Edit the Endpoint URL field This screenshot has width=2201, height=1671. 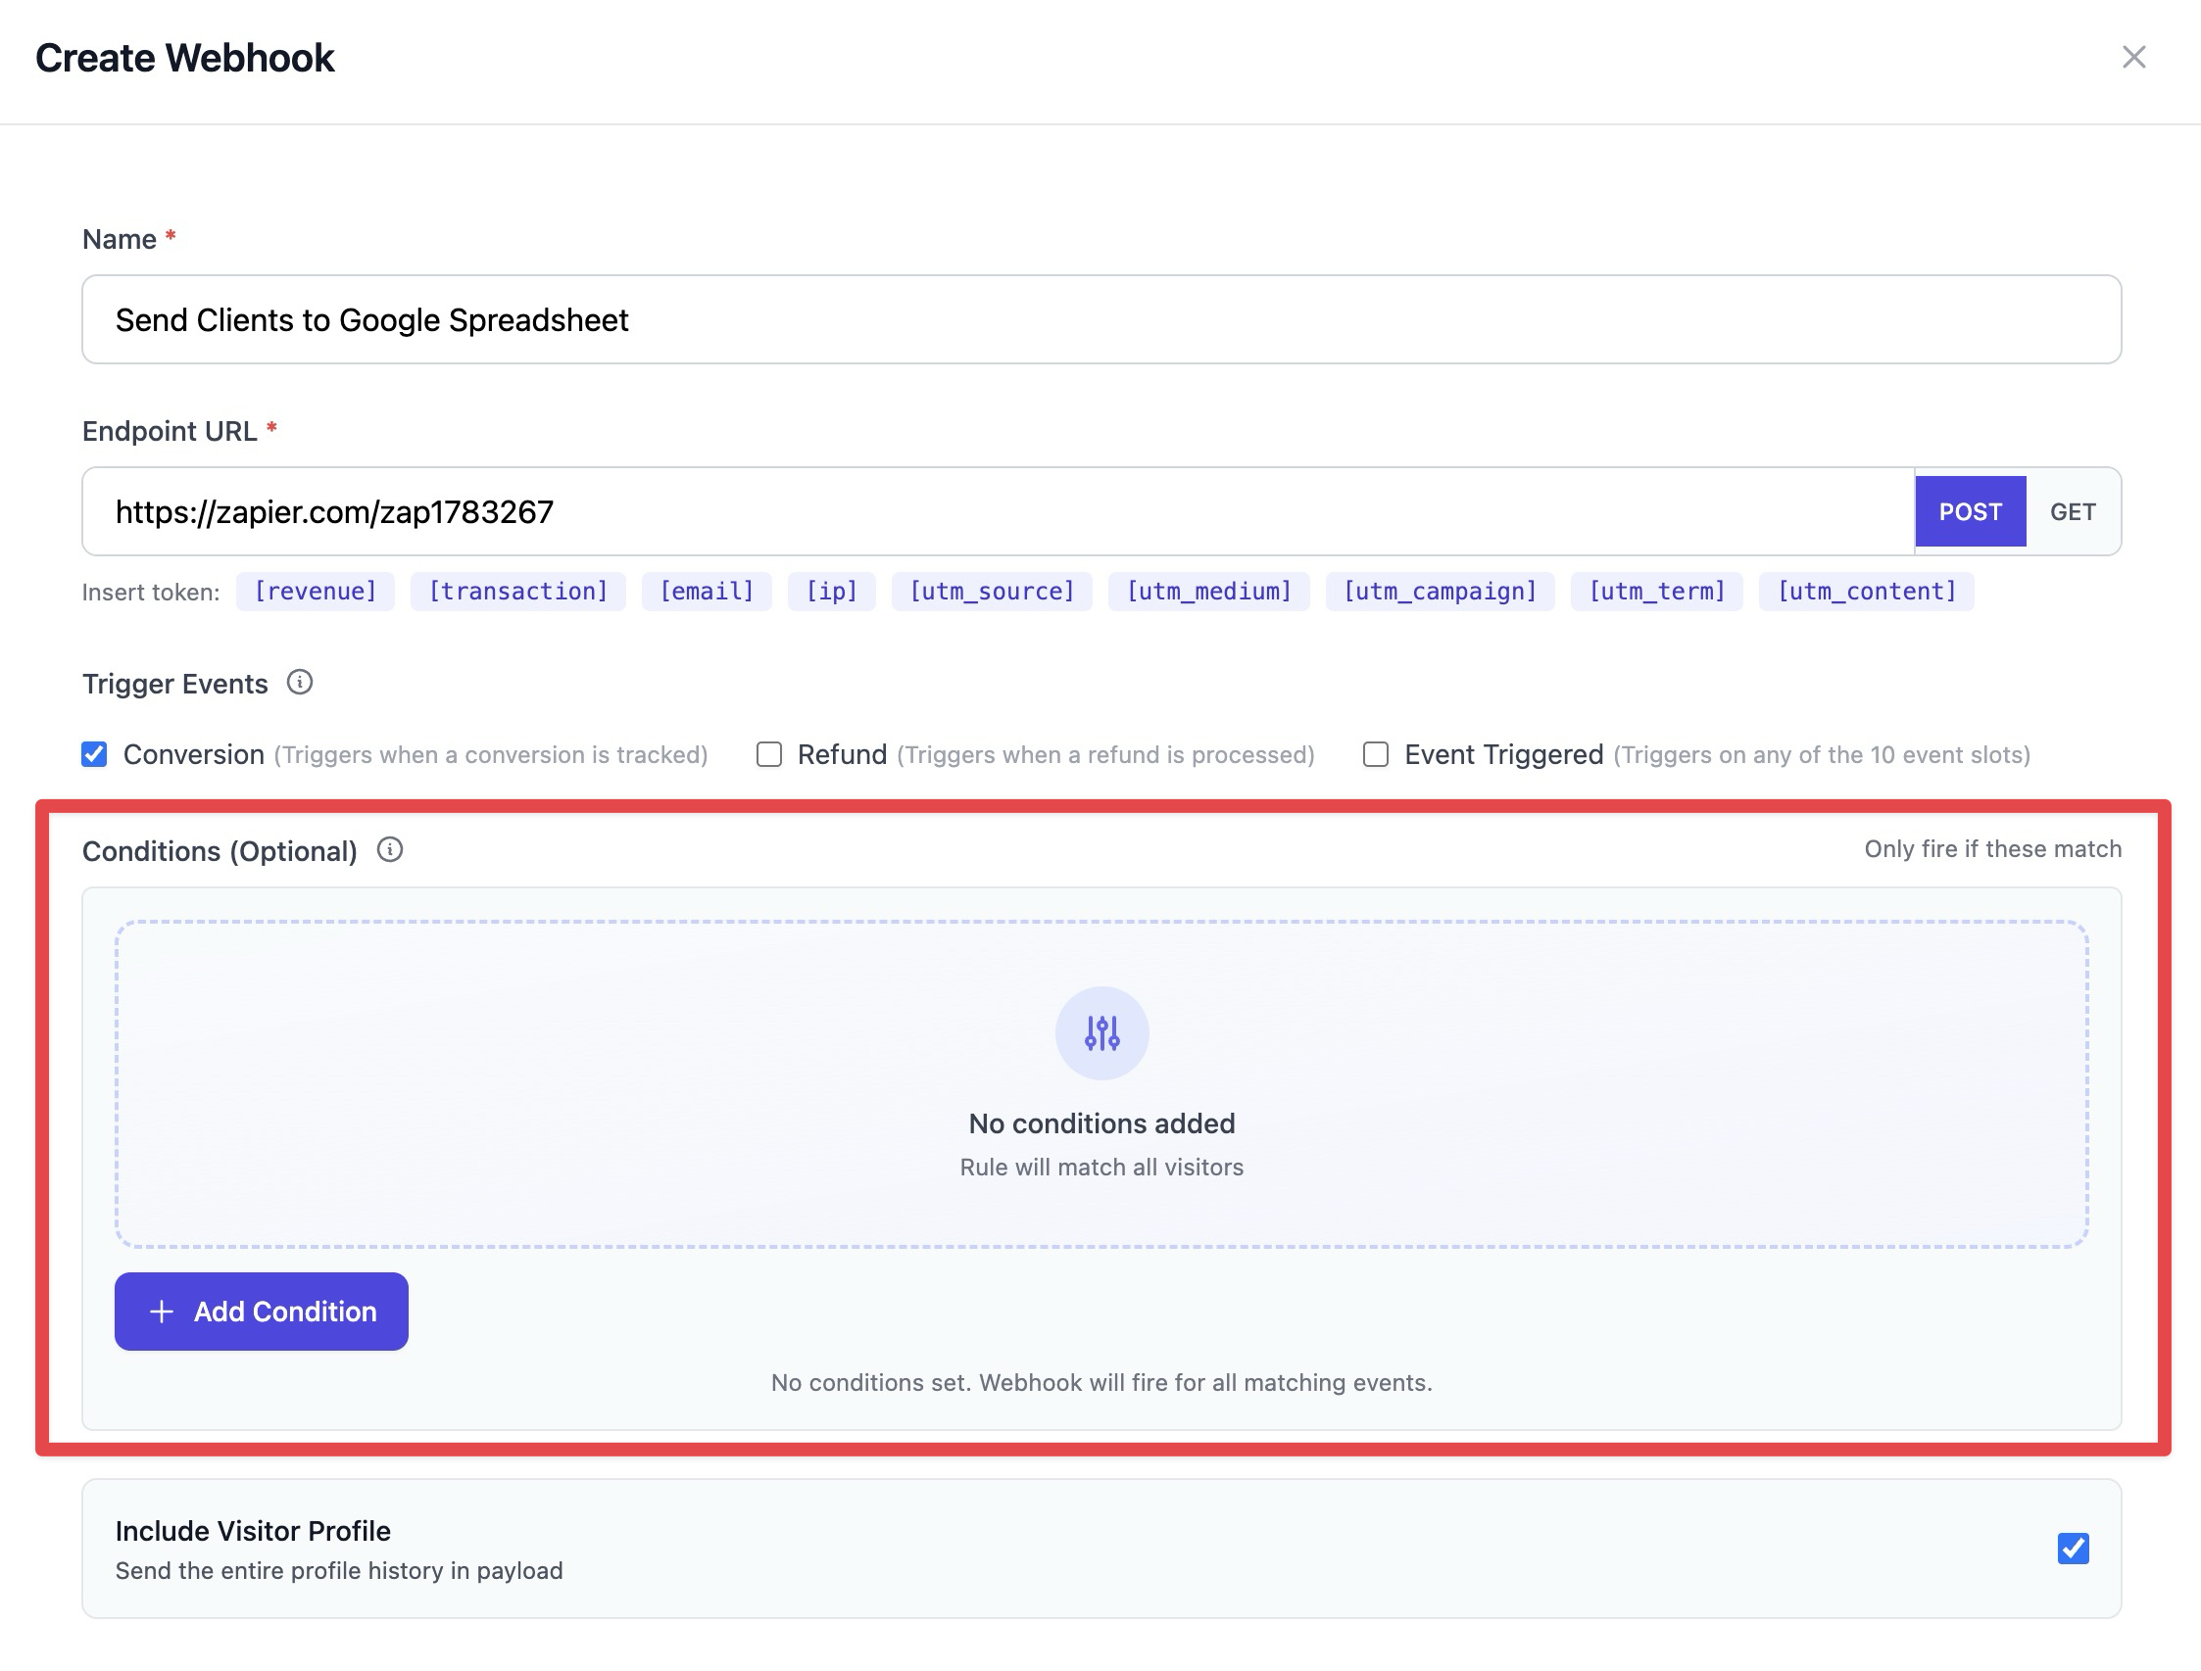(x=998, y=511)
